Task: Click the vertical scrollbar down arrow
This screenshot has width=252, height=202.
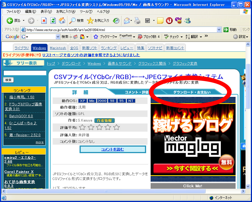Action: (248, 186)
